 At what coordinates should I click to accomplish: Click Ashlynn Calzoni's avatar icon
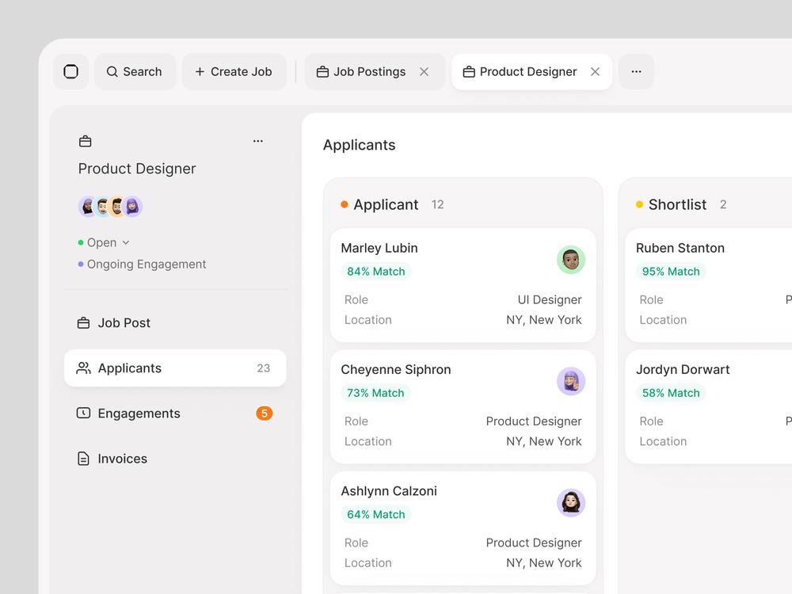[x=571, y=503]
